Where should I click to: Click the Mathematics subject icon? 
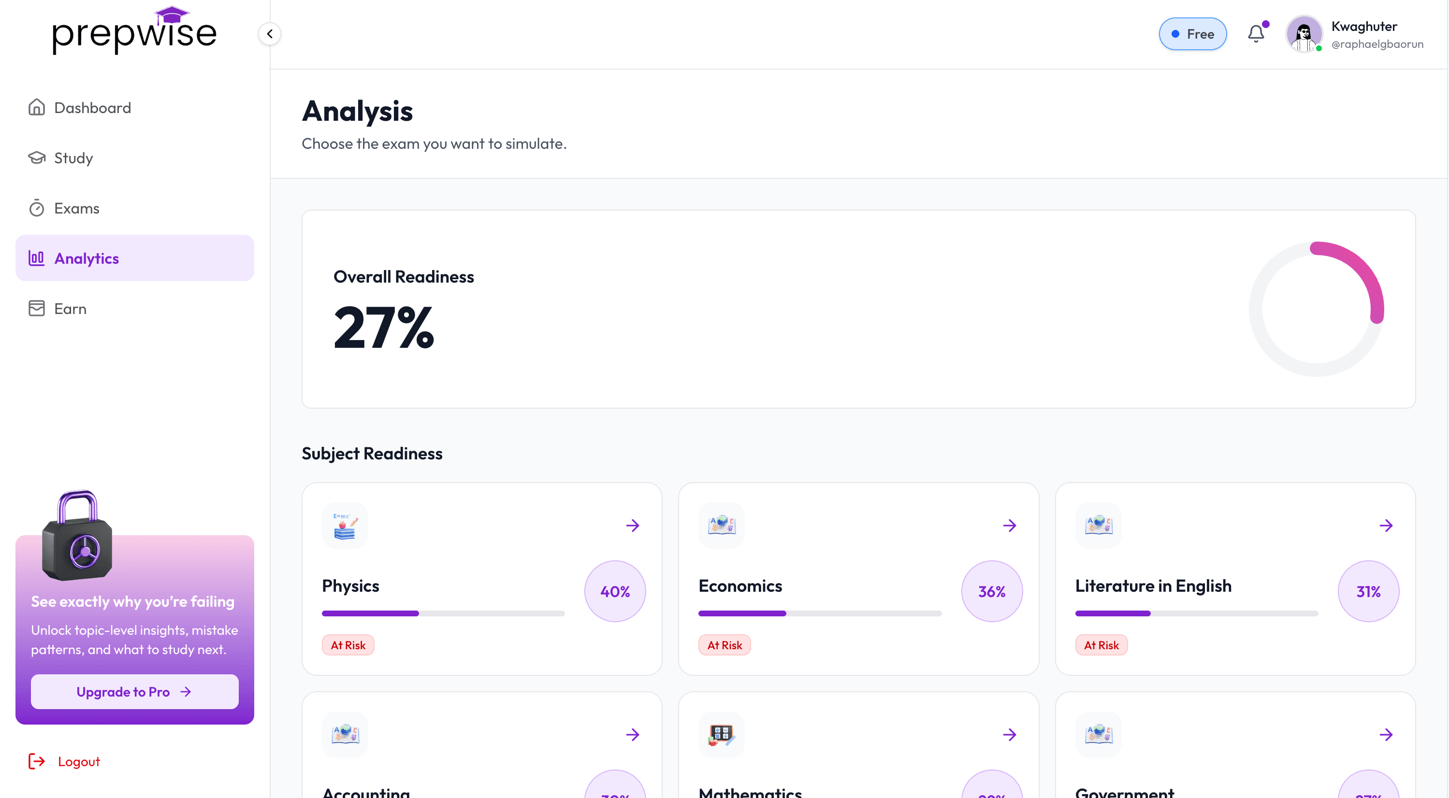pyautogui.click(x=721, y=734)
